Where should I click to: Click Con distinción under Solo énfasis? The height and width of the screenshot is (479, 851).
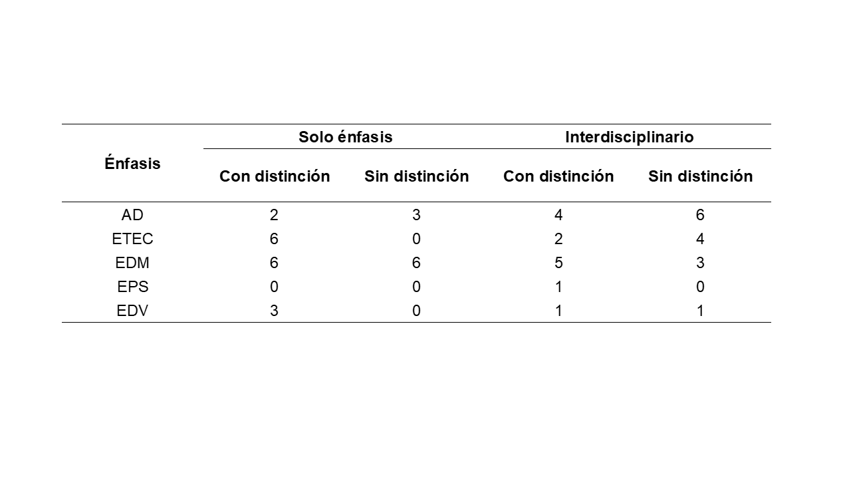(275, 176)
